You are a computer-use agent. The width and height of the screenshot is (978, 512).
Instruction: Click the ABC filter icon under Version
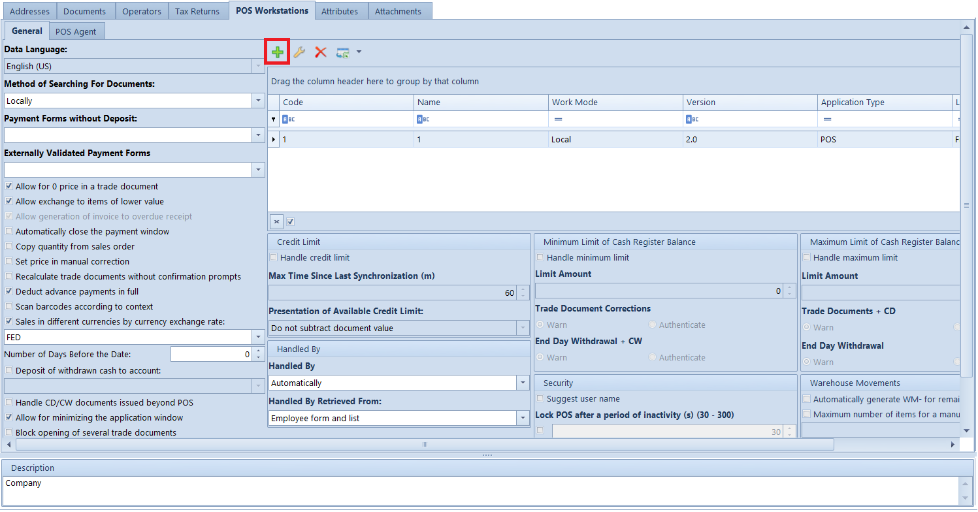pos(693,120)
